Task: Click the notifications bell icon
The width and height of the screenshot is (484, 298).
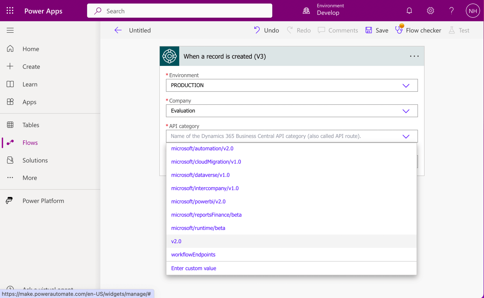Action: pos(409,11)
